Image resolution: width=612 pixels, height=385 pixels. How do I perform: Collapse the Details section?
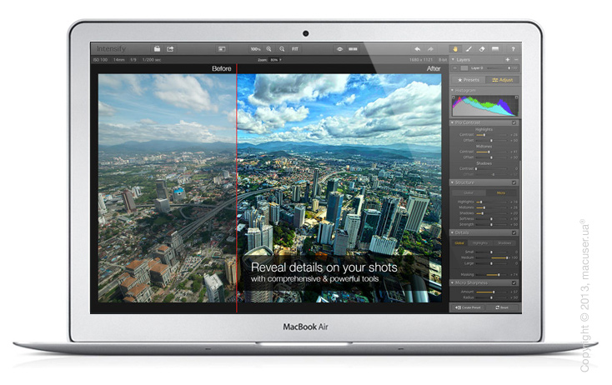pos(453,232)
